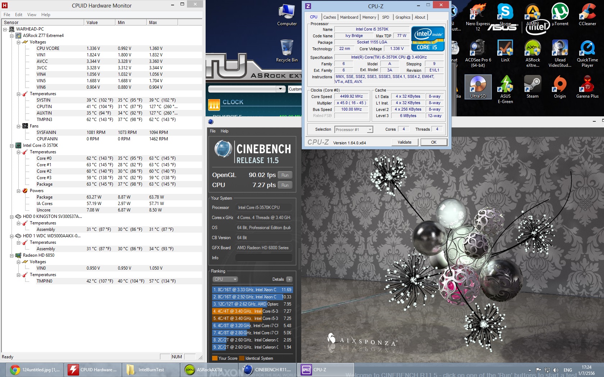The width and height of the screenshot is (604, 377).
Task: Switch to the Caches tab in CPU-Z
Action: 329,17
